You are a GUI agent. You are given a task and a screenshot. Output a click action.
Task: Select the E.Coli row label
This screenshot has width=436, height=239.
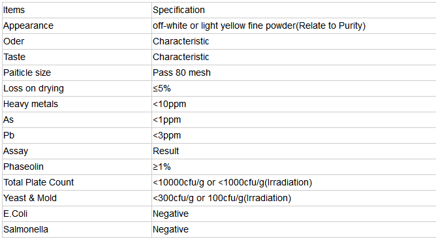15,214
